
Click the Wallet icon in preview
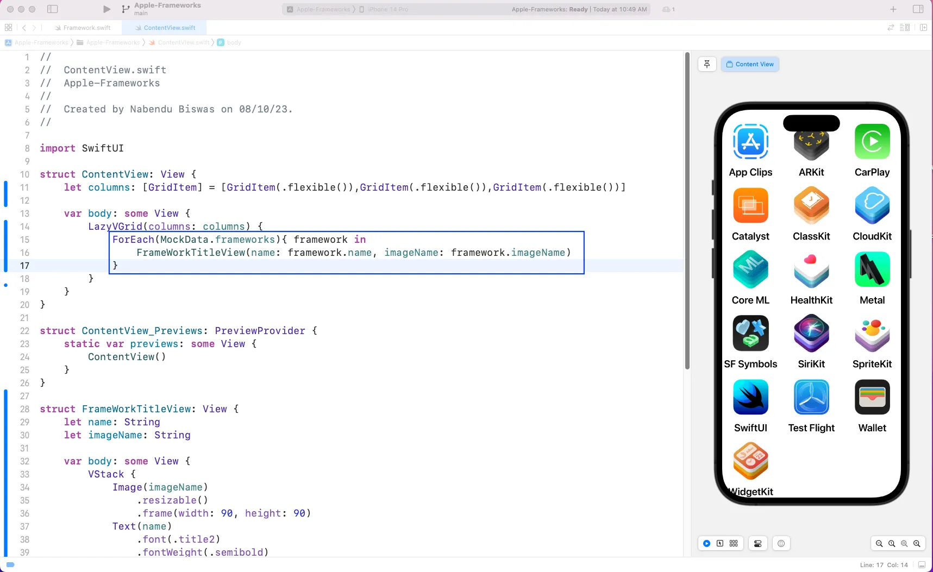point(872,397)
